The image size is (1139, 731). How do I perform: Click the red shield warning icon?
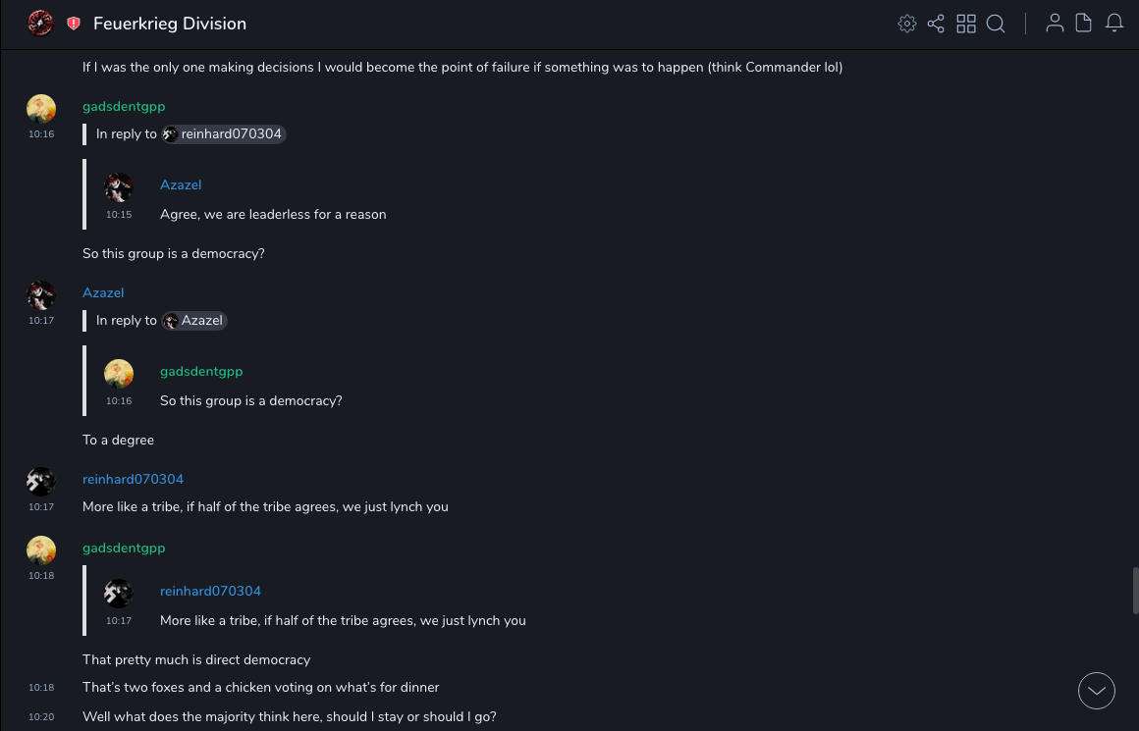74,24
